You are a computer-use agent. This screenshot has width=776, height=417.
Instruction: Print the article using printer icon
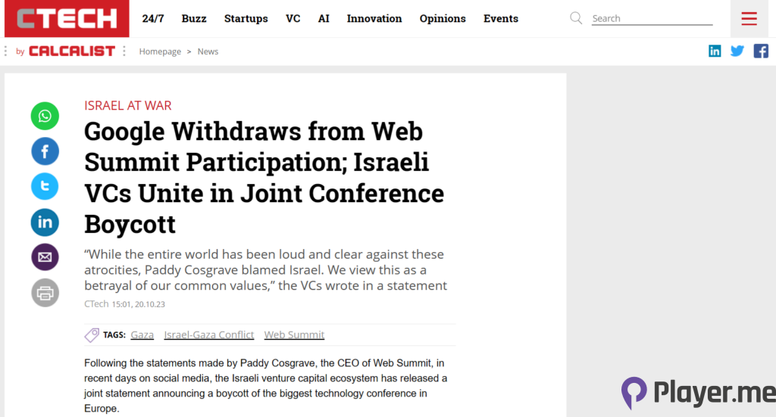45,293
